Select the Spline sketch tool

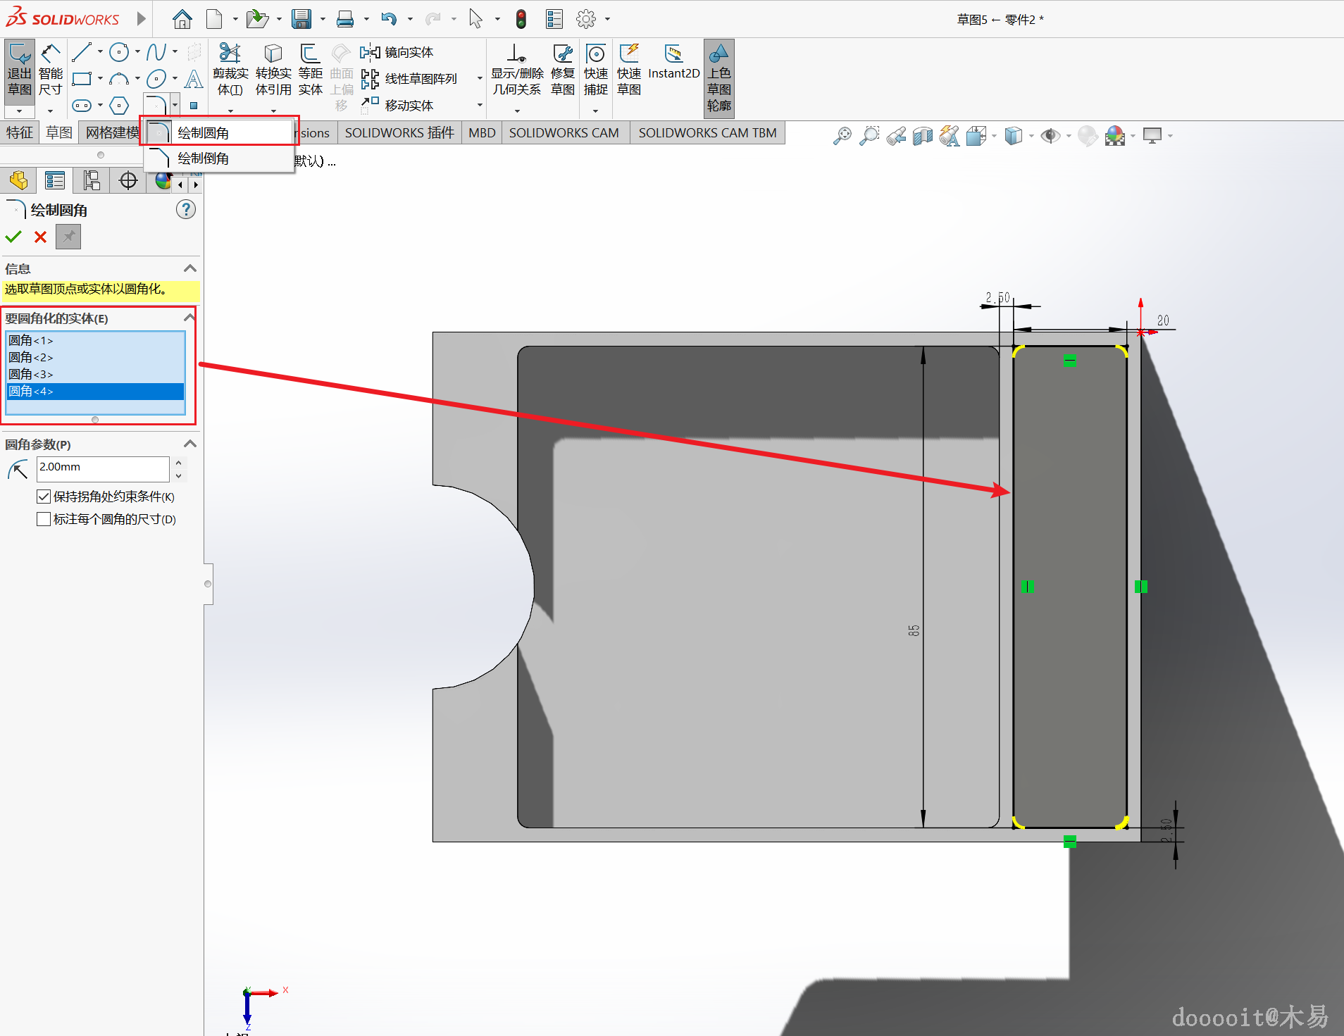pos(156,52)
